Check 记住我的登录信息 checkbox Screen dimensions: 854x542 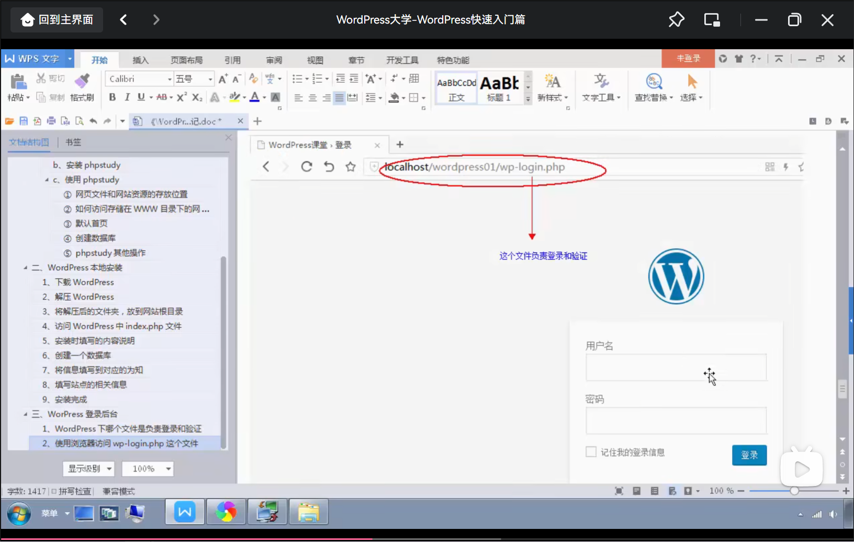pos(591,451)
